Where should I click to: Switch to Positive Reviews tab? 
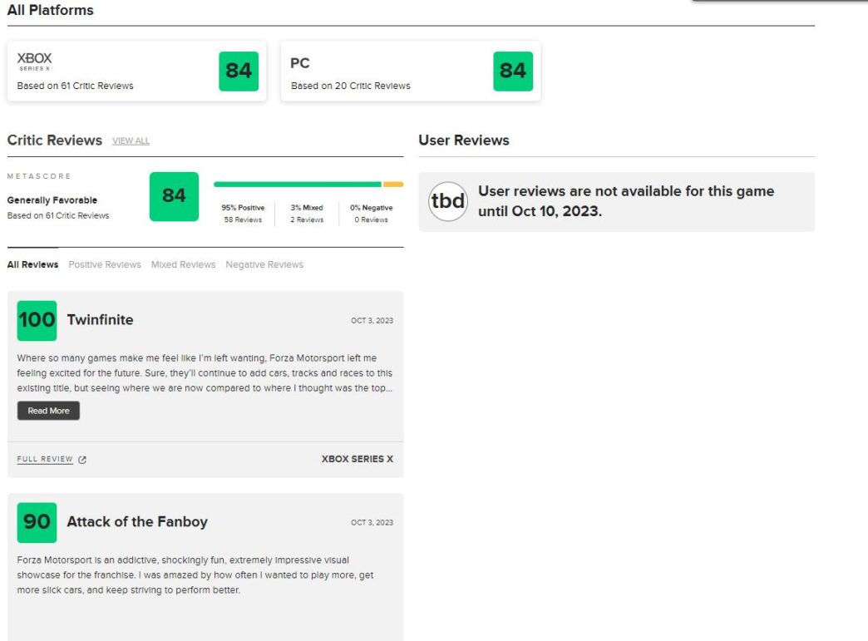[x=105, y=264]
